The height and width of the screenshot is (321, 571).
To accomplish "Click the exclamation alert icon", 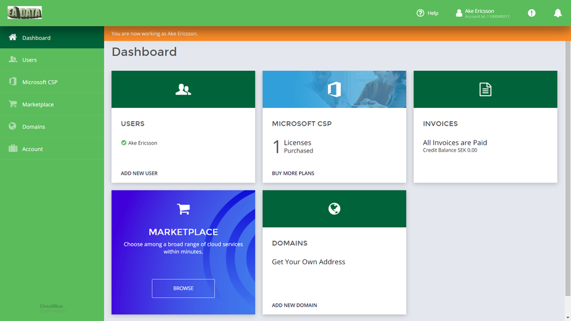I will tap(532, 13).
